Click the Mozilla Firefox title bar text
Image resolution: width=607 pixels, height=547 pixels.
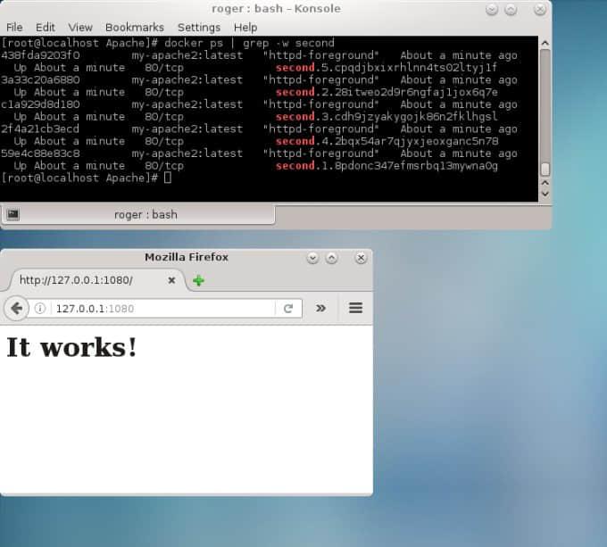(x=187, y=257)
